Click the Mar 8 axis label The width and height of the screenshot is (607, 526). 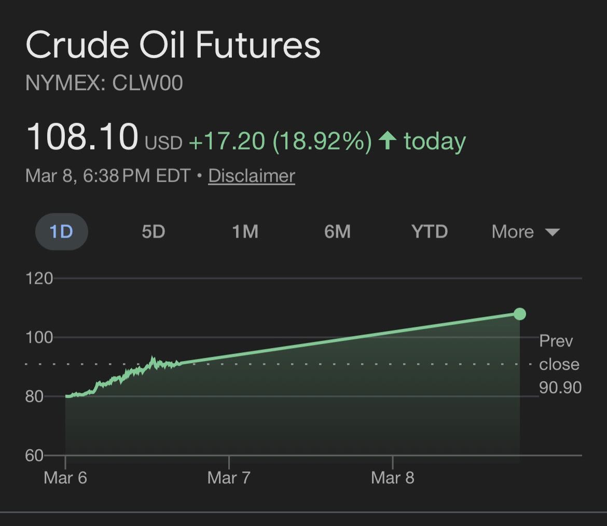click(x=393, y=478)
